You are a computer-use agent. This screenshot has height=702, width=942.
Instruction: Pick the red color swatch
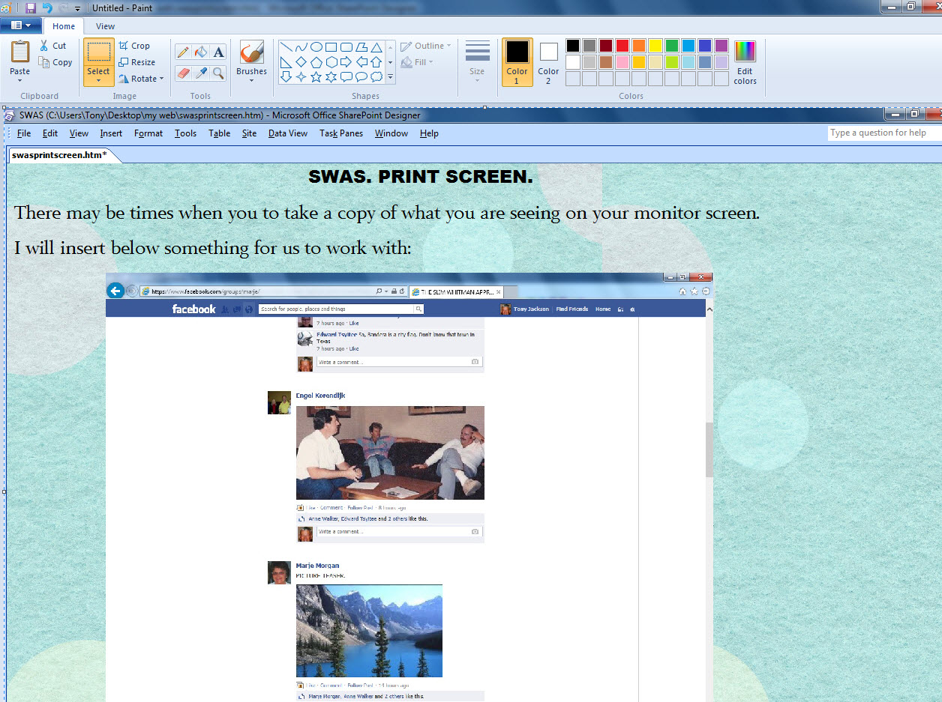click(622, 46)
